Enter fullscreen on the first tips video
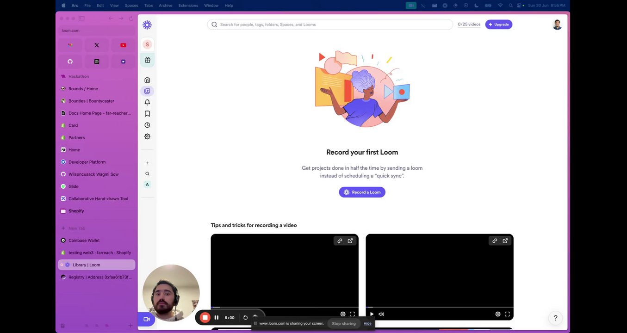The height and width of the screenshot is (333, 627). 352,314
